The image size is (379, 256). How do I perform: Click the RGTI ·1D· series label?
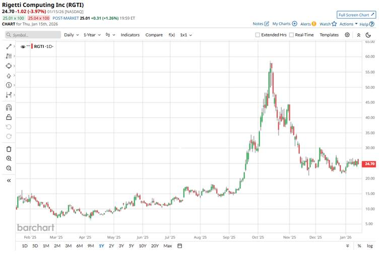(x=43, y=46)
